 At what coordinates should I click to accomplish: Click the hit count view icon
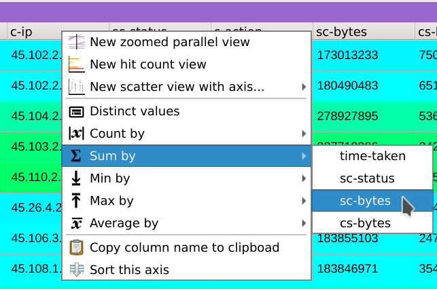(x=77, y=64)
